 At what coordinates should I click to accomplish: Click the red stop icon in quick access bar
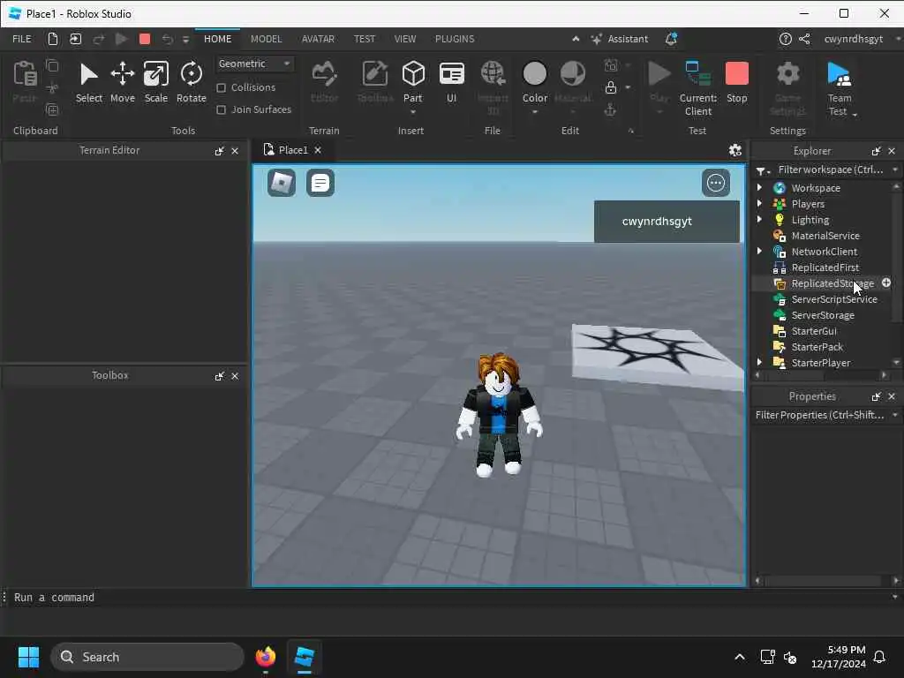[145, 39]
